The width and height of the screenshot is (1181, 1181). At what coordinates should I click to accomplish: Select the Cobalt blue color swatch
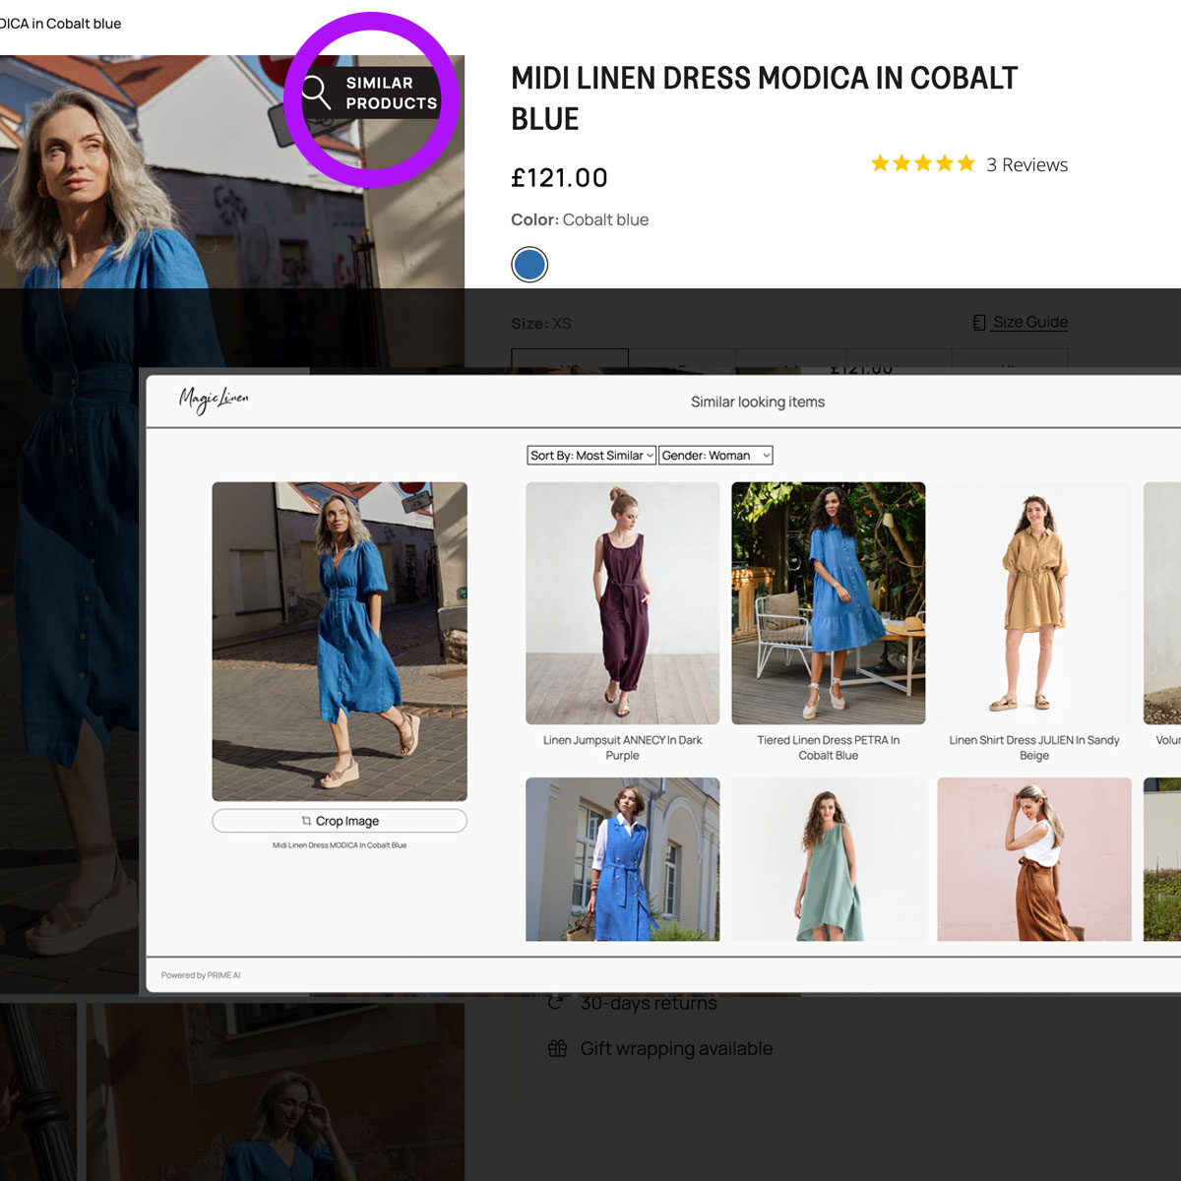pos(529,264)
